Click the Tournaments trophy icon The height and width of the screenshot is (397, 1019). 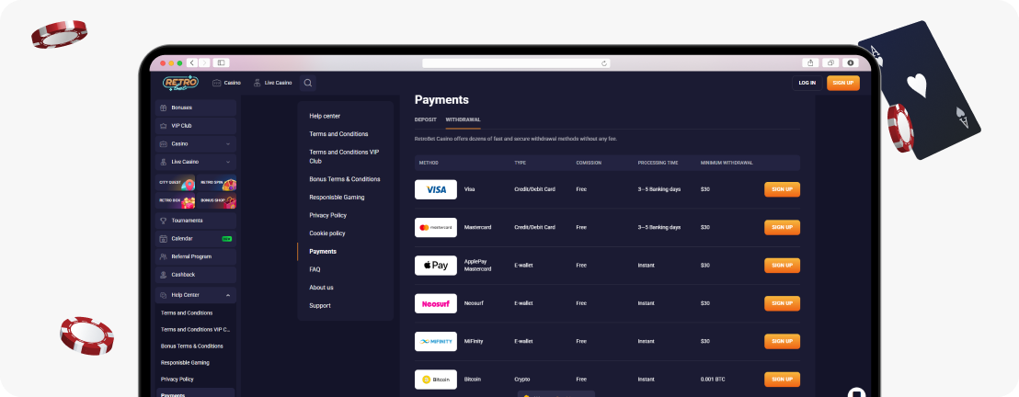pos(163,221)
